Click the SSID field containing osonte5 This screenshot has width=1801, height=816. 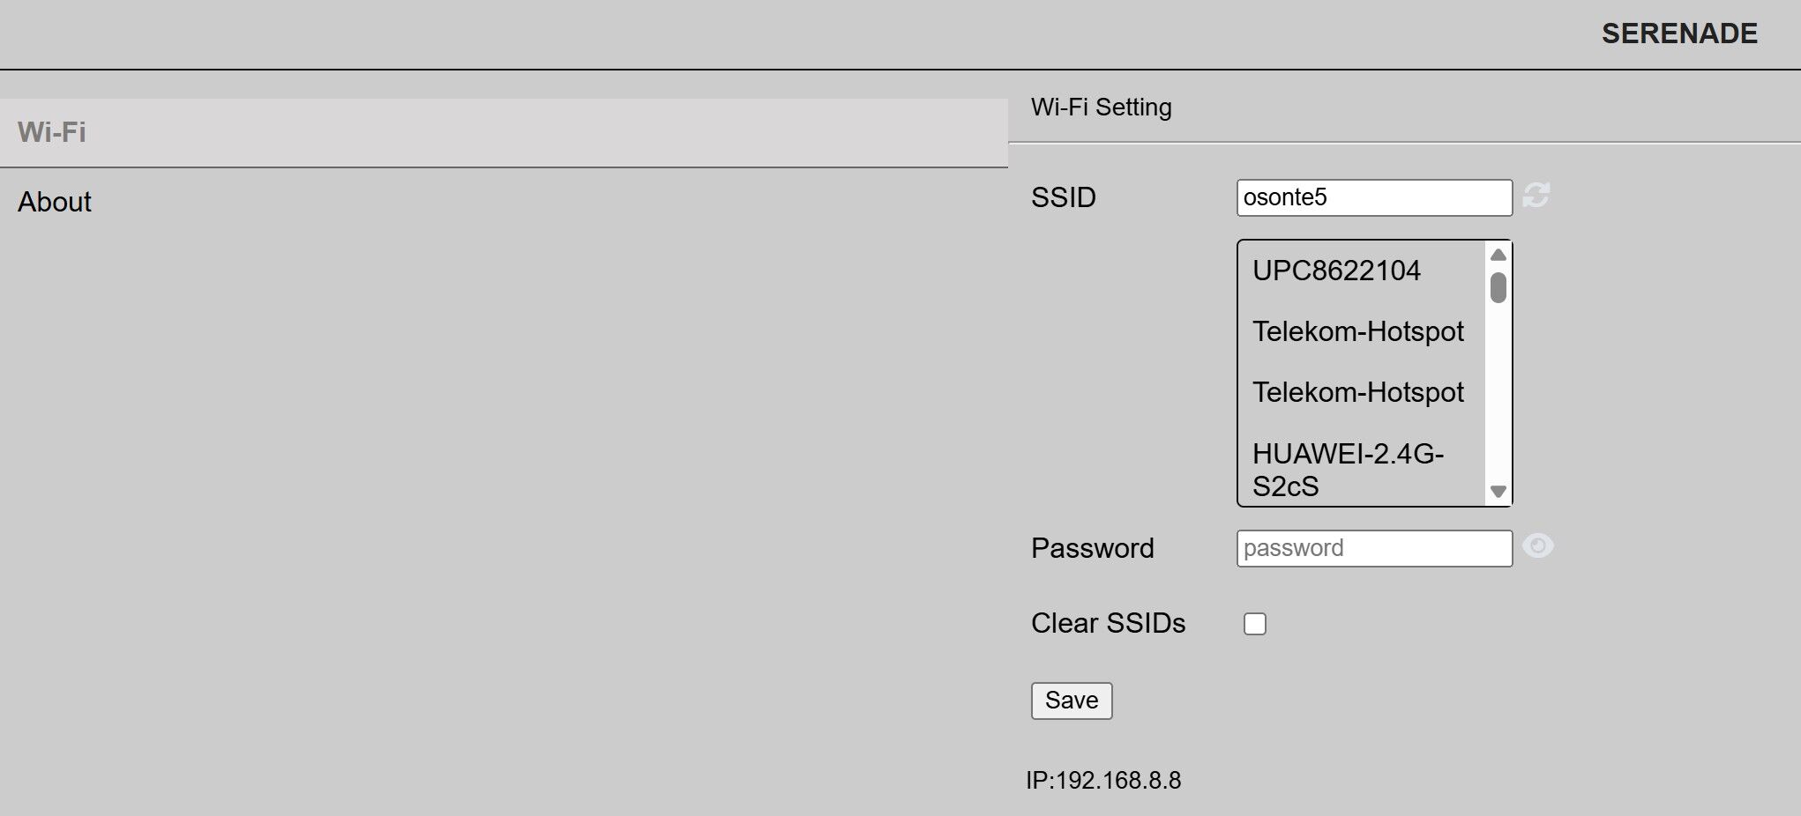pos(1373,197)
